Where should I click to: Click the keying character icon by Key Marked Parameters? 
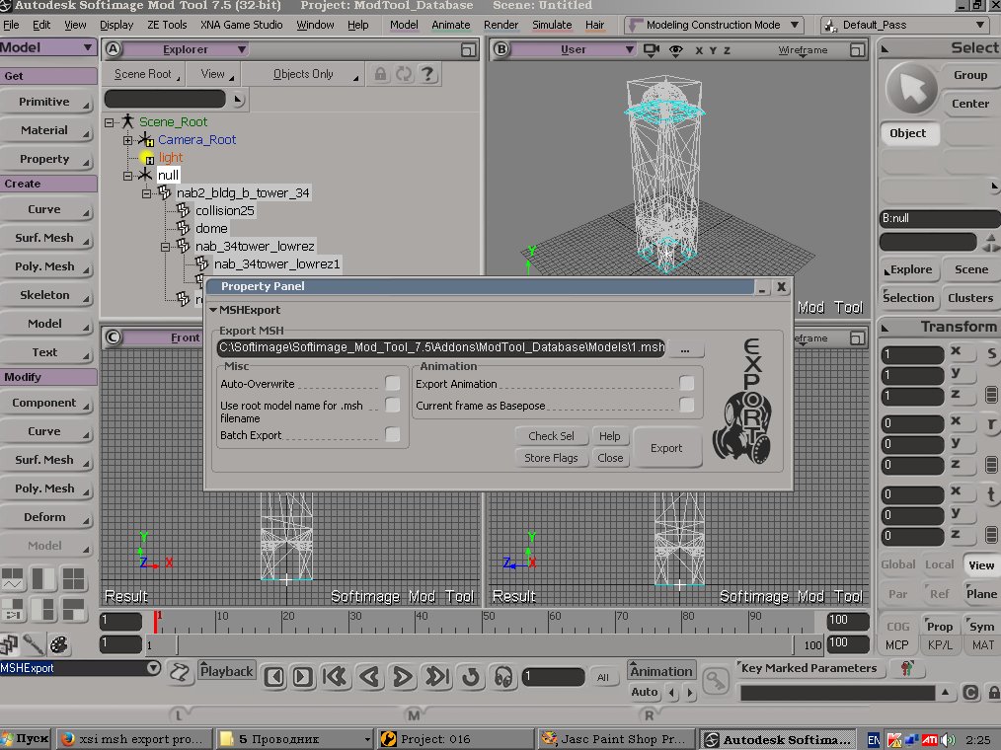[907, 668]
